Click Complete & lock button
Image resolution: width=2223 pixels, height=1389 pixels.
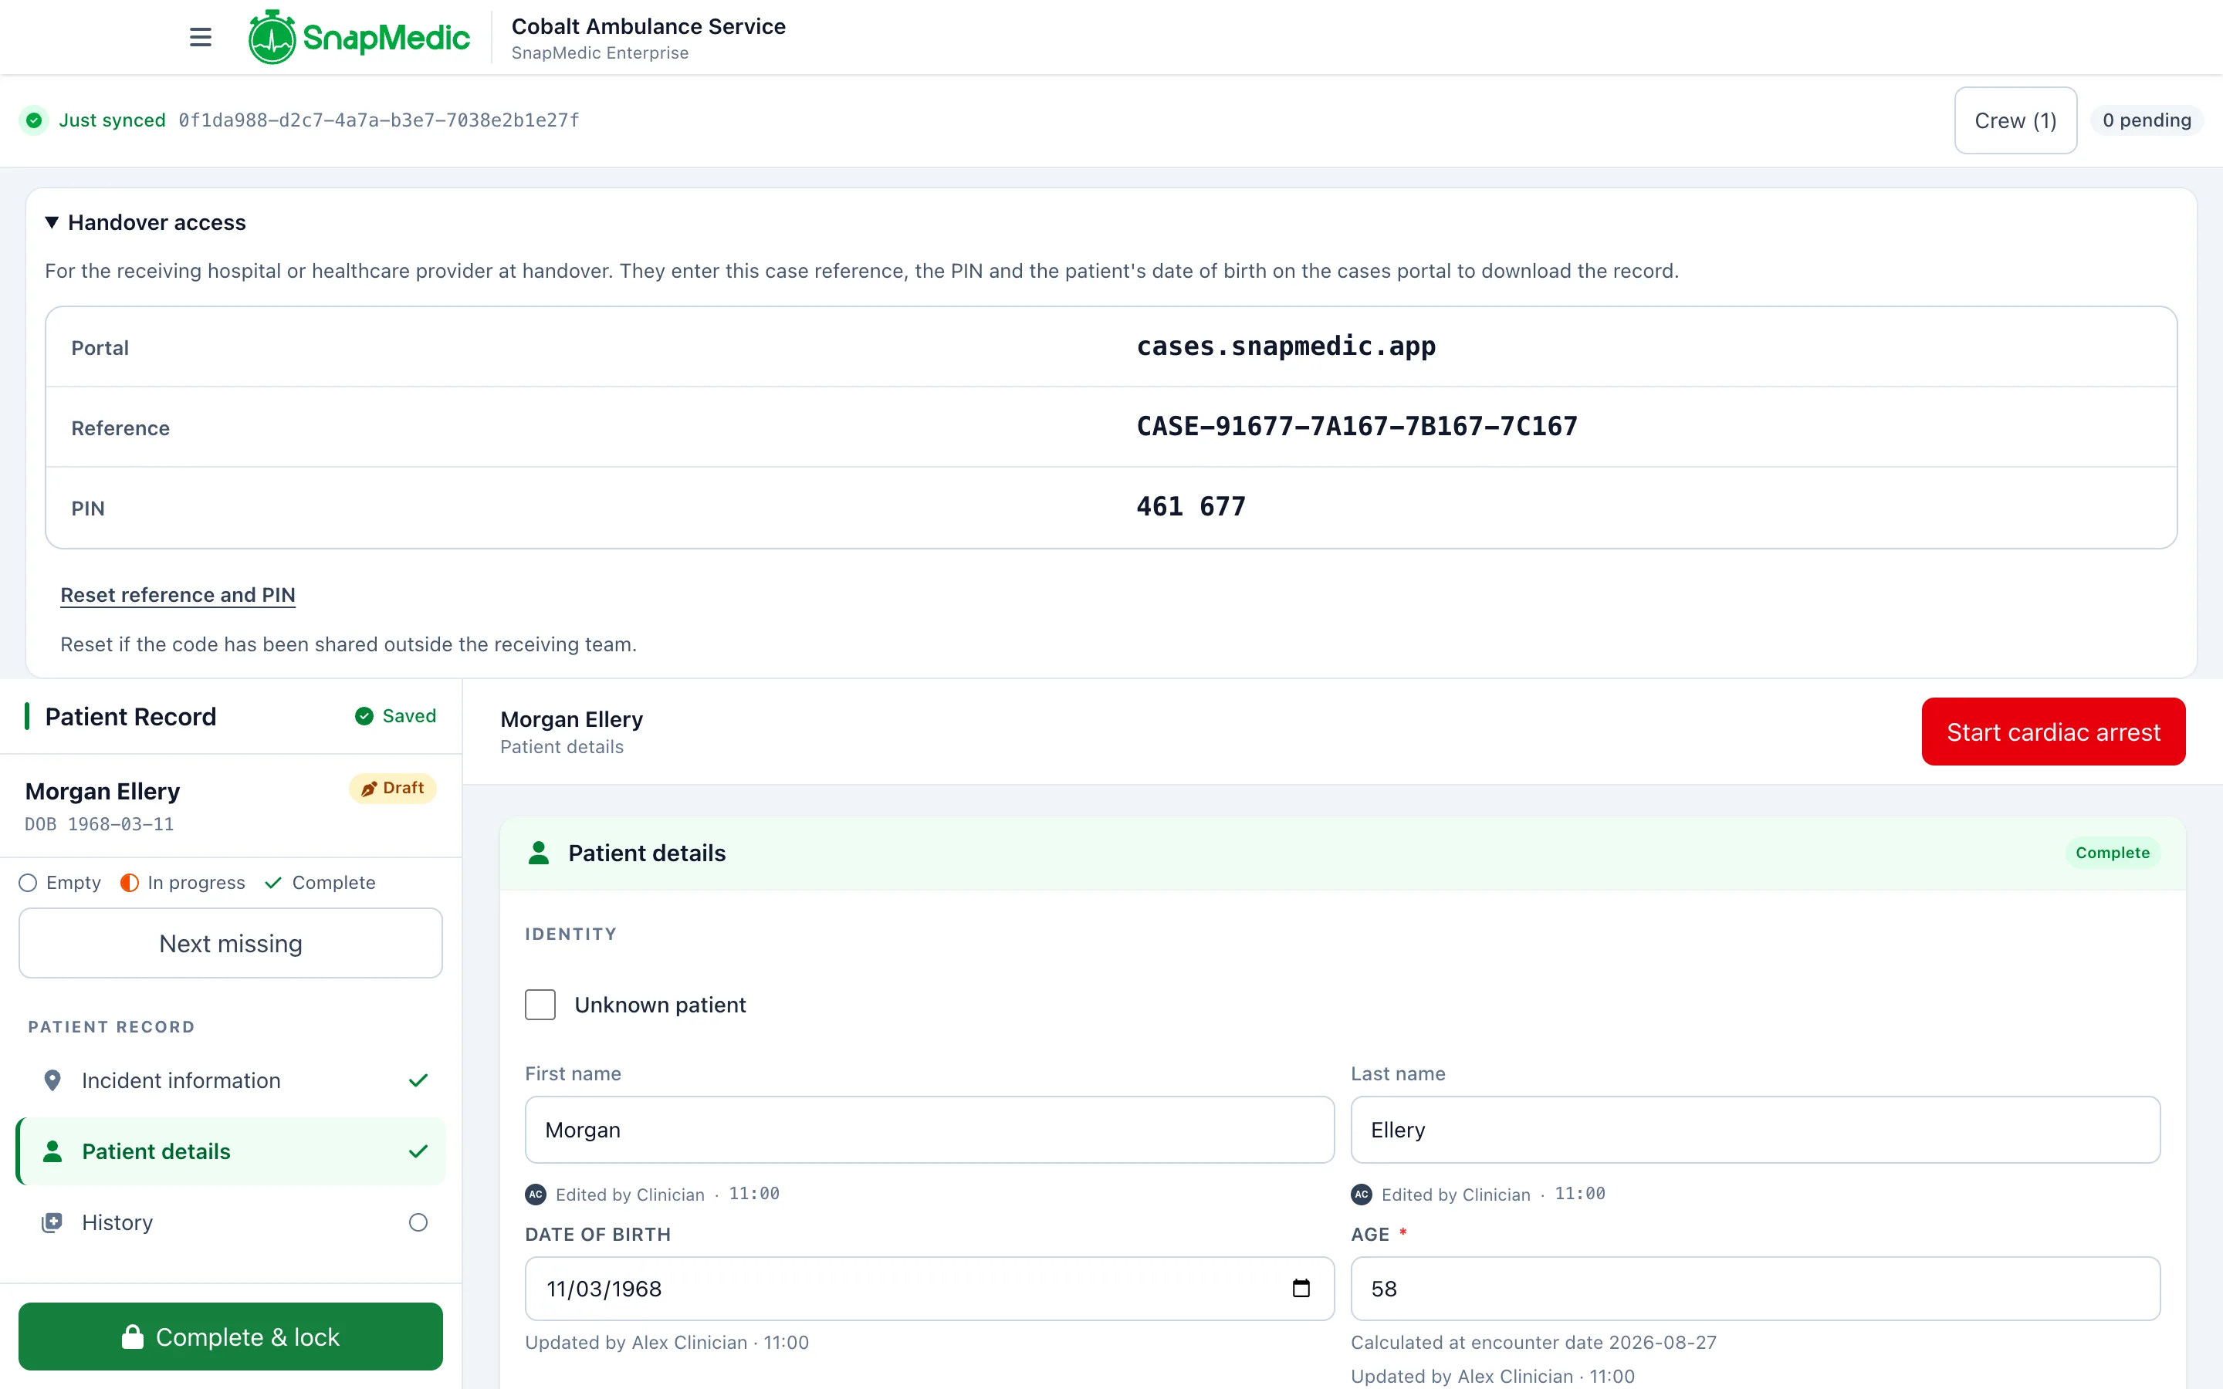click(231, 1337)
